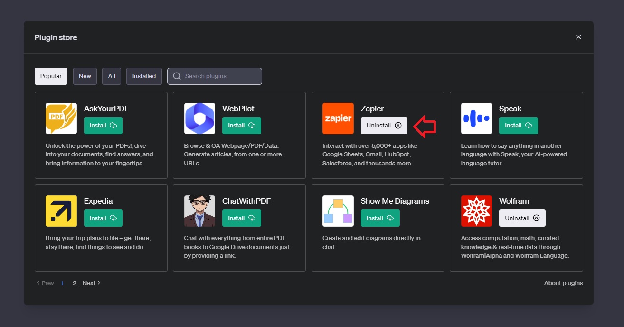Click the "Chat with everything from entire PDF" description
Screen dimensions: 624x327
237,247
